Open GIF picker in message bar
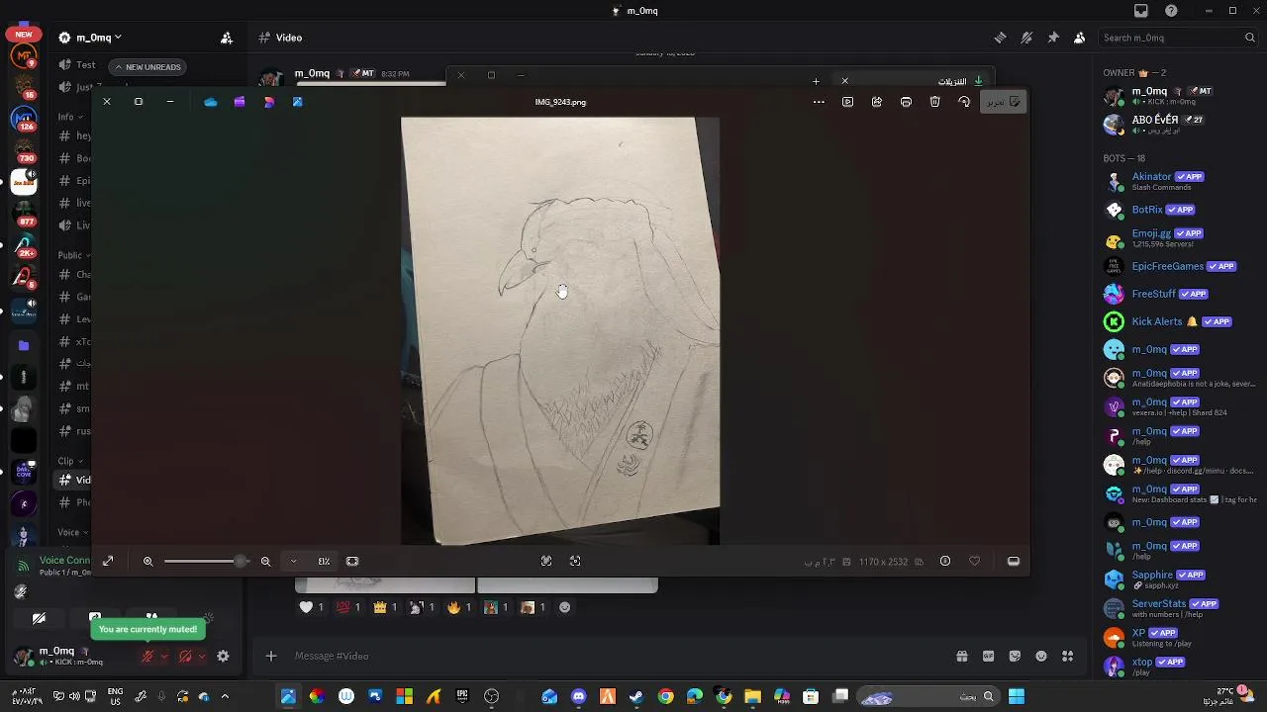The width and height of the screenshot is (1267, 712). (x=988, y=656)
